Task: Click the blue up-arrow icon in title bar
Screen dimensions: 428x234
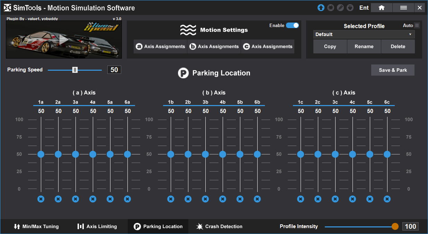Action: [321, 8]
